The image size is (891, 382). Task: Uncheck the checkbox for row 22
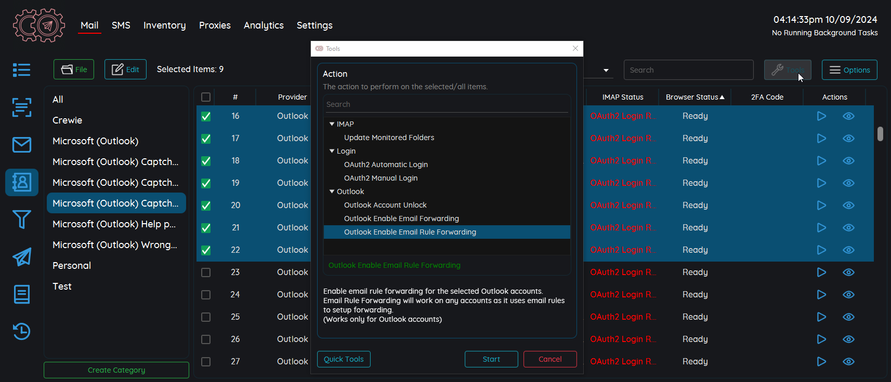(206, 250)
